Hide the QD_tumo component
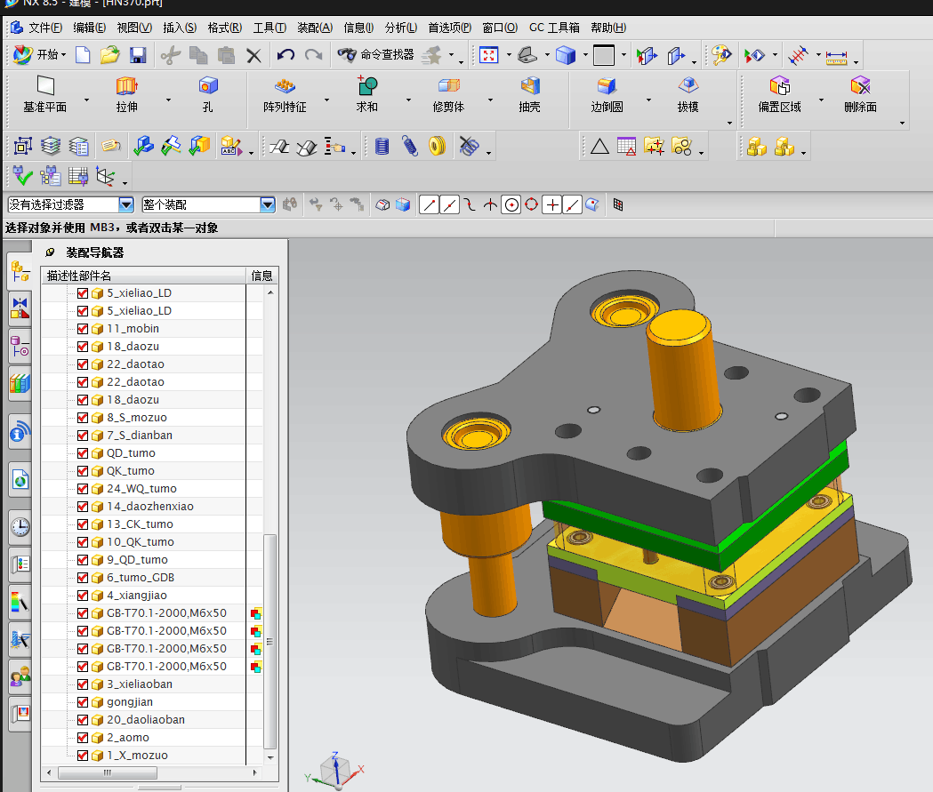Viewport: 933px width, 792px height. pyautogui.click(x=83, y=453)
